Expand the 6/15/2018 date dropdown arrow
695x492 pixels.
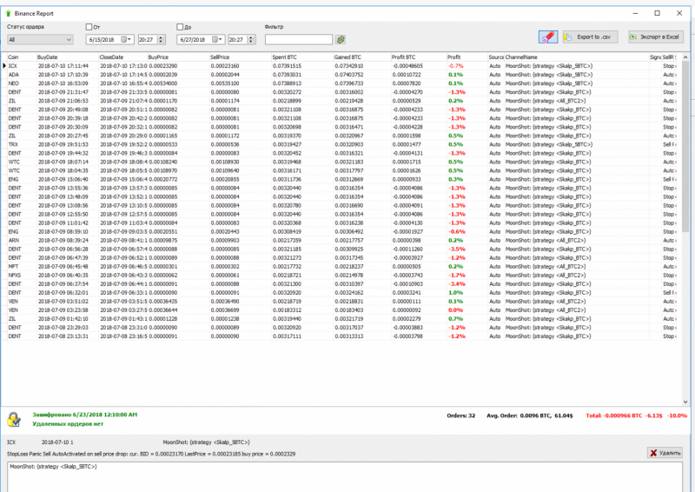pyautogui.click(x=129, y=39)
